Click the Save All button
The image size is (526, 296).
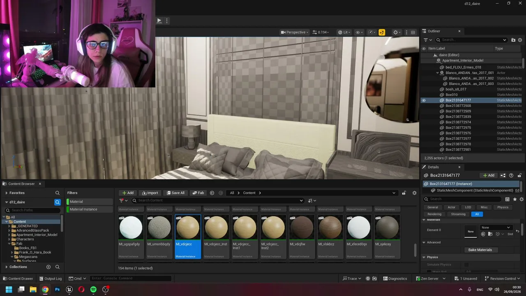[175, 193]
